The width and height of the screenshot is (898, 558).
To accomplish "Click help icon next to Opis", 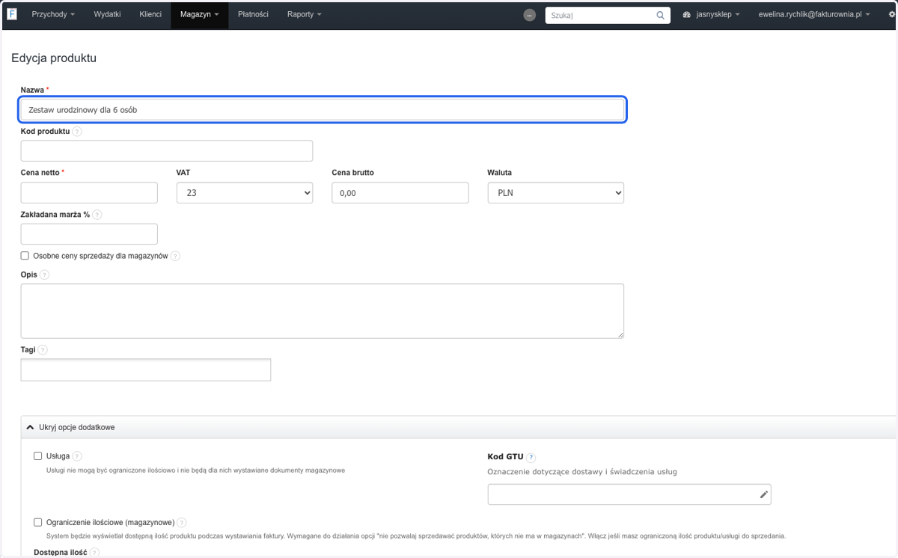I will (45, 275).
